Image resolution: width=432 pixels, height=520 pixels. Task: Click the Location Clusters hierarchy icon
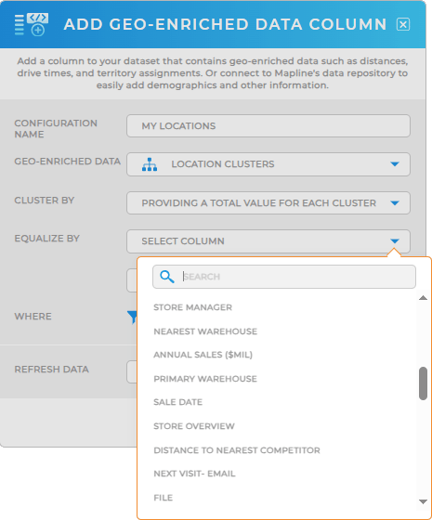pyautogui.click(x=150, y=164)
